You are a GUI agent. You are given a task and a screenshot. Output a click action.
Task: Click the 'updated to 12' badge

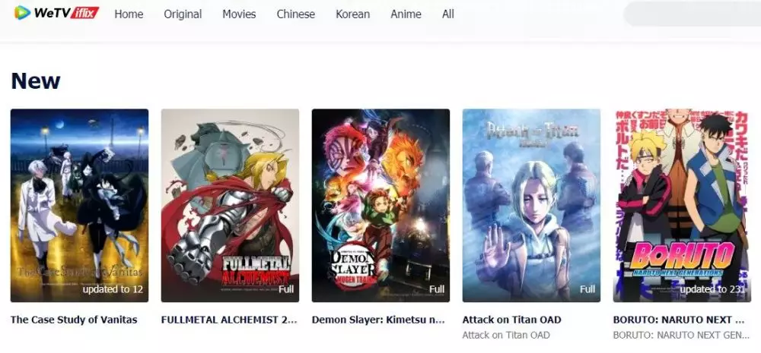(x=113, y=289)
